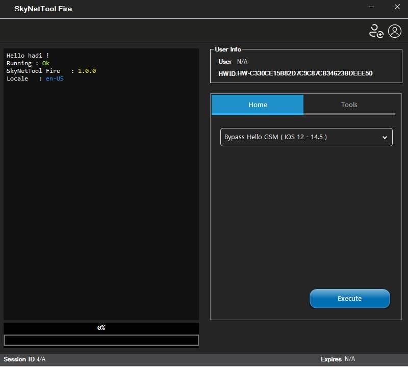Select the Session ID label

(19, 359)
